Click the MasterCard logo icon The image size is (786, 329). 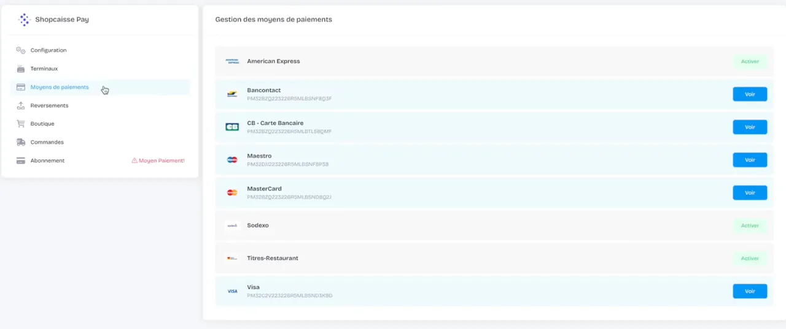232,192
